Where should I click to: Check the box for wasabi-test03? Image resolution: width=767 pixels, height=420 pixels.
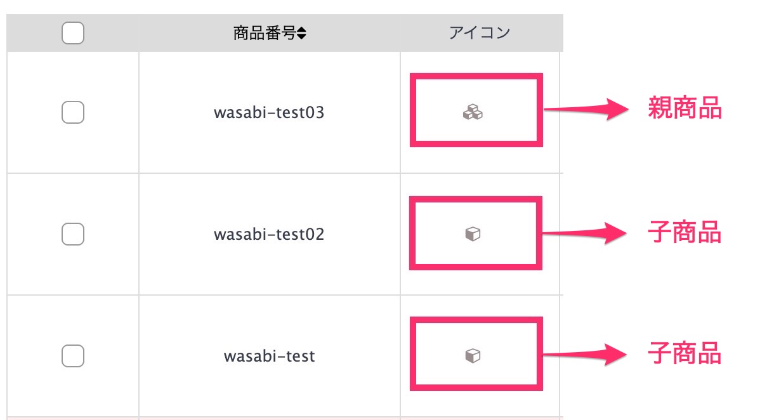[x=73, y=113]
